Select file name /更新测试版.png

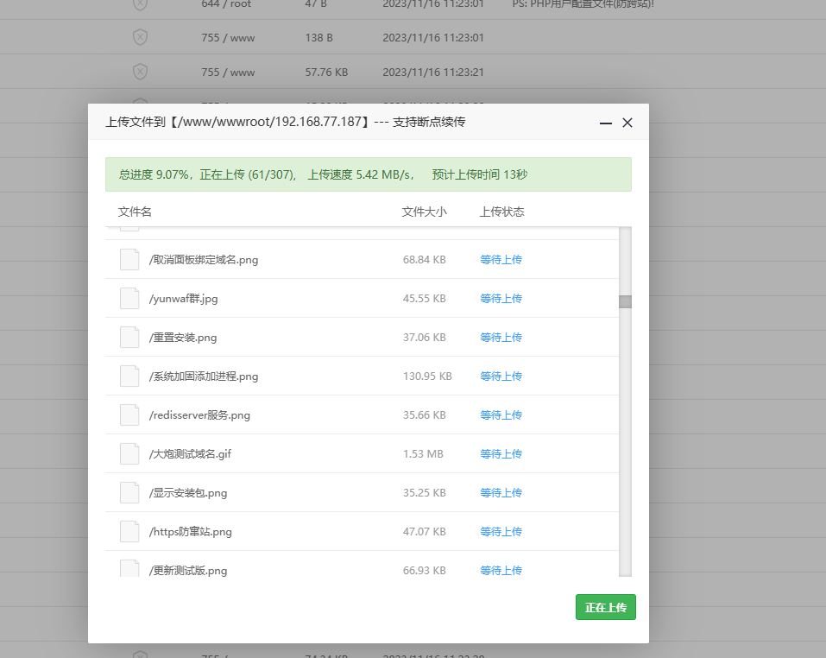[188, 571]
